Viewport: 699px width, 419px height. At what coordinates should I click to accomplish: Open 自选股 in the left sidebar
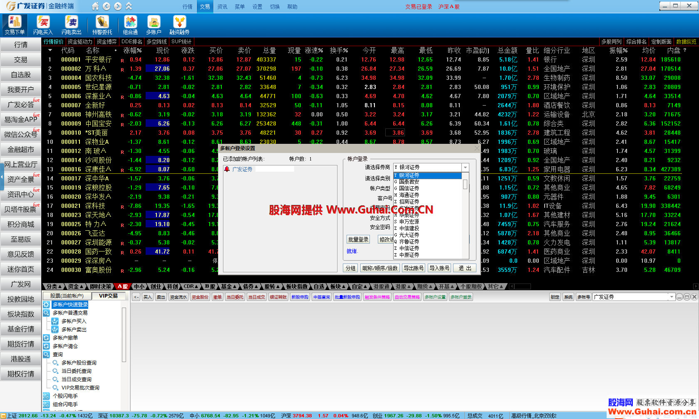point(21,75)
